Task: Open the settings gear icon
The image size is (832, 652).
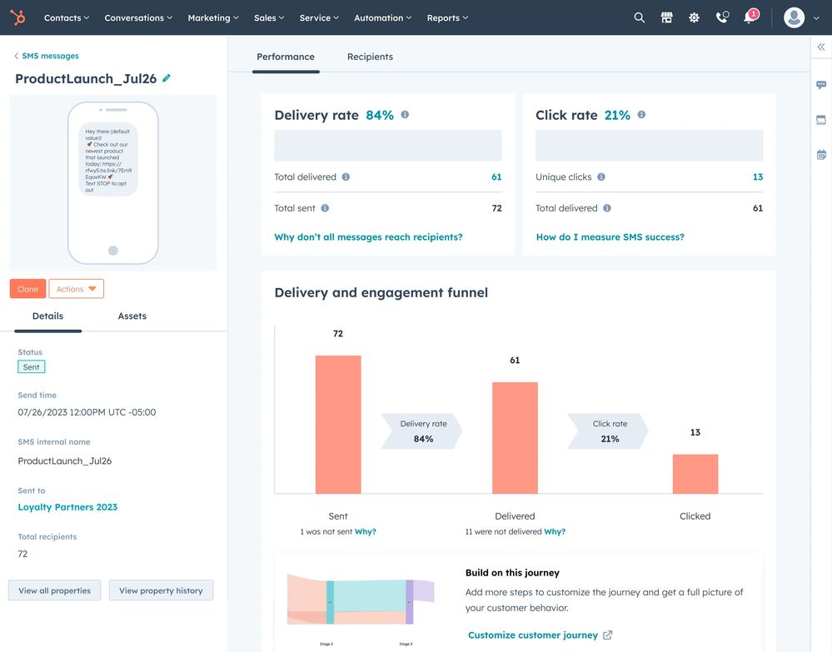Action: point(694,17)
